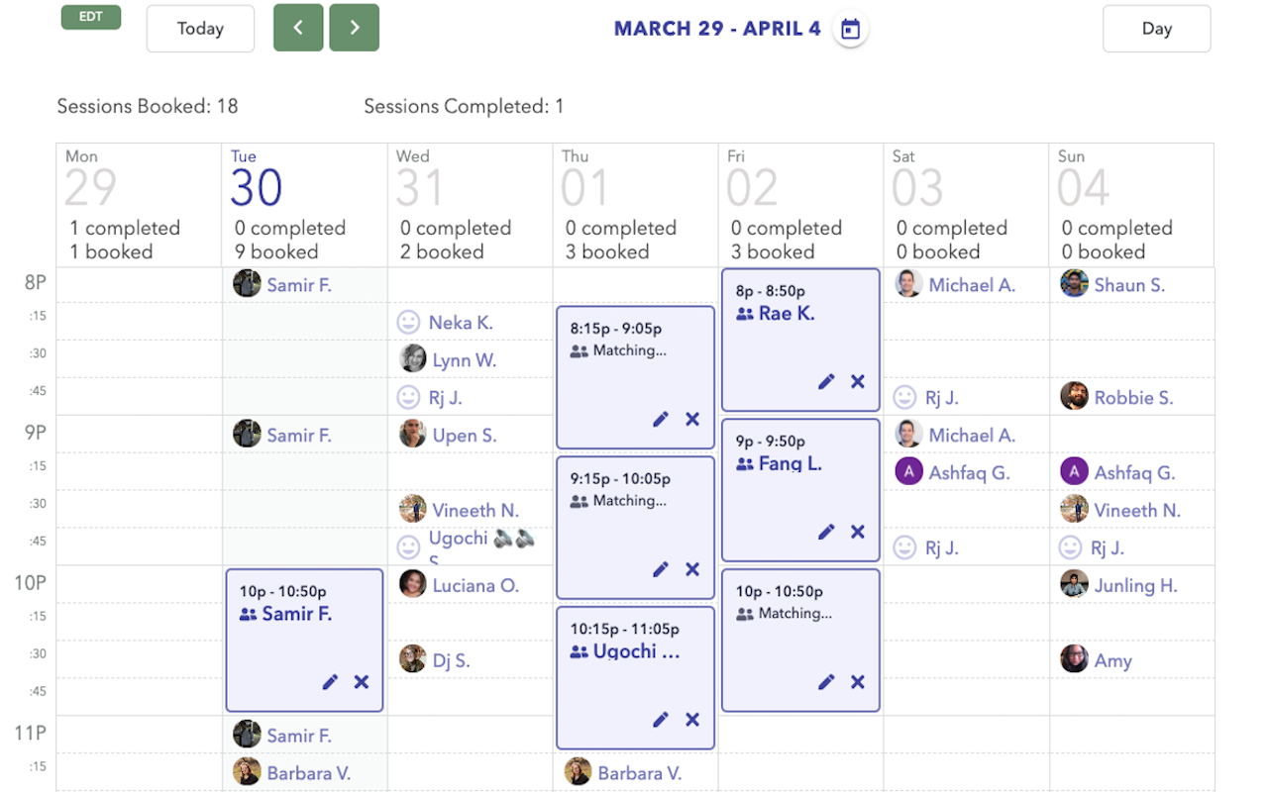
Task: Toggle the EDT timezone badge
Action: [91, 17]
